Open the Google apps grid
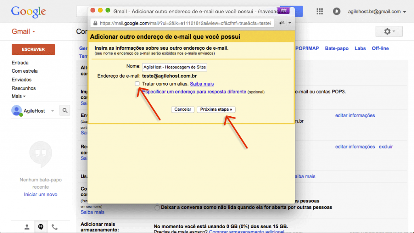 (x=319, y=11)
